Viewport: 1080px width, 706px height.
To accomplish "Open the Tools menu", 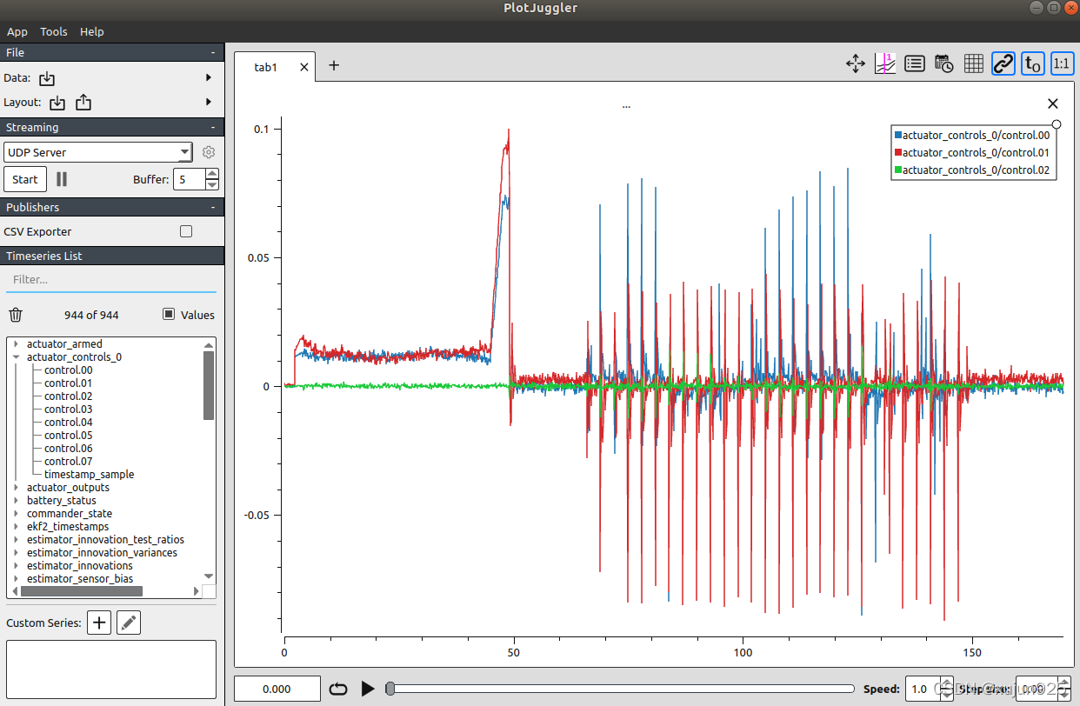I will 54,31.
